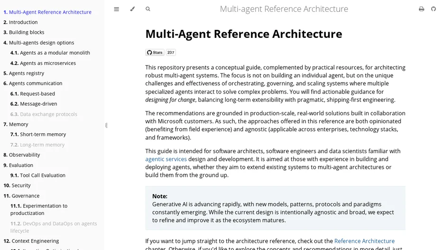Viewport: 444px width, 250px height.
Task: Go to Short-term memory section
Action: click(x=38, y=134)
